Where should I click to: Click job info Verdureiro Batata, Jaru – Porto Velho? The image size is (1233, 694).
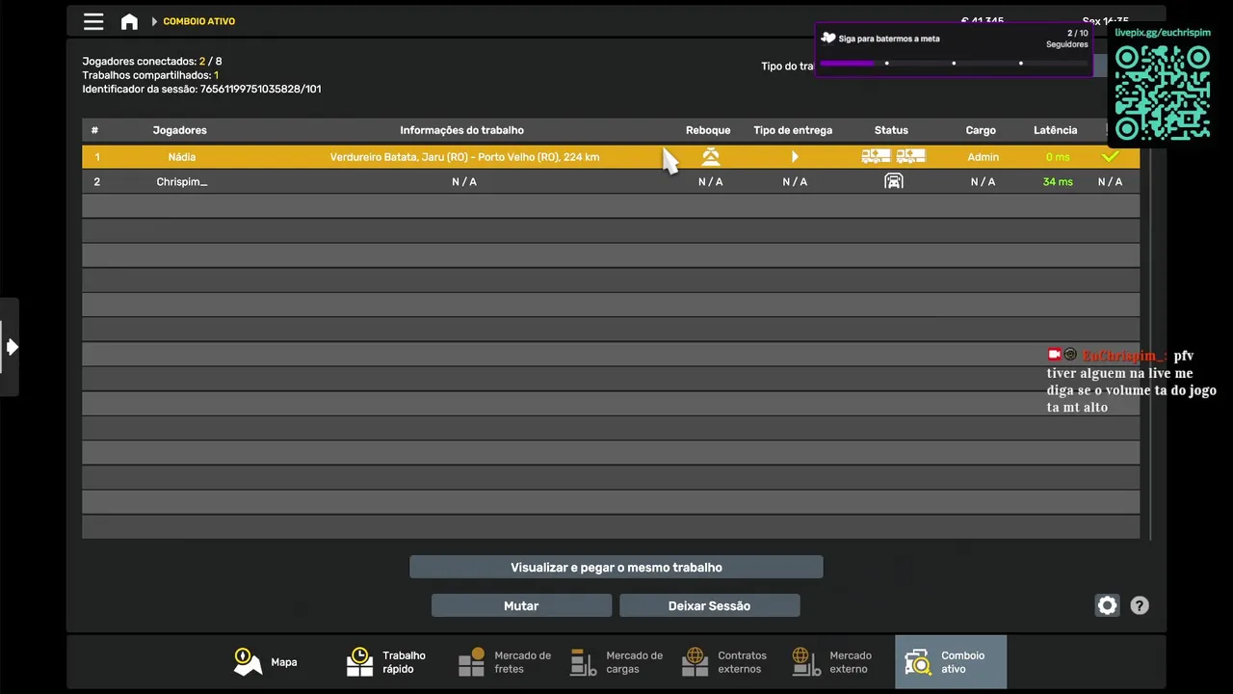tap(464, 156)
